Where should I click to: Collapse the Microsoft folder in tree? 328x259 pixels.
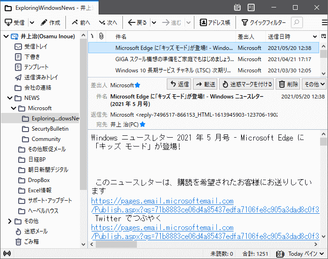(x=14, y=108)
